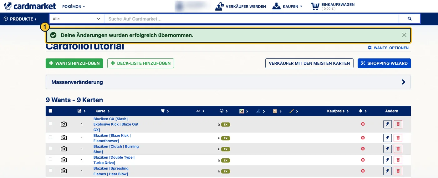Expand the Massenveränderung panel

(228, 82)
